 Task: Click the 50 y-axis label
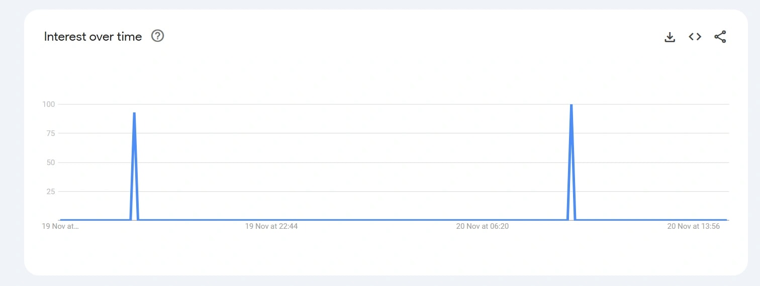coord(51,163)
